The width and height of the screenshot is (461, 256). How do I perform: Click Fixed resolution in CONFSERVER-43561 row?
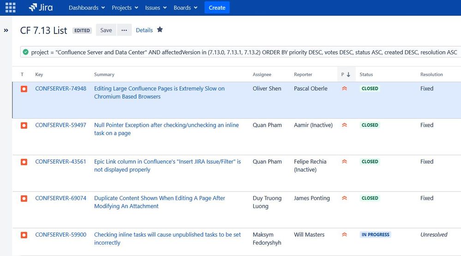(426, 161)
